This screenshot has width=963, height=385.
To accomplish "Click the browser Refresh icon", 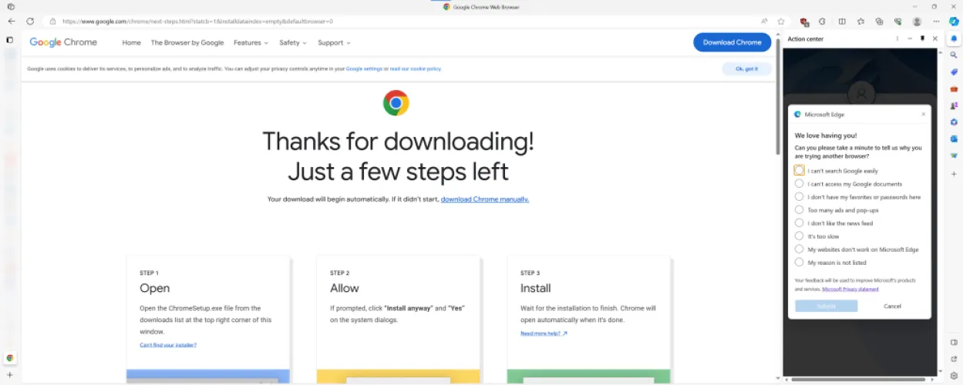I will coord(30,22).
